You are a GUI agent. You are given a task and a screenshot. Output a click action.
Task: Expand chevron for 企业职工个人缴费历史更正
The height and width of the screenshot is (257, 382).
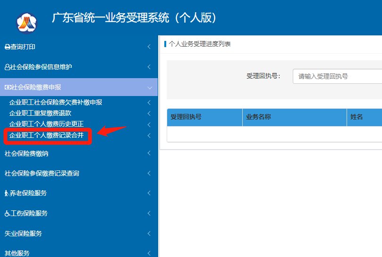pyautogui.click(x=149, y=125)
